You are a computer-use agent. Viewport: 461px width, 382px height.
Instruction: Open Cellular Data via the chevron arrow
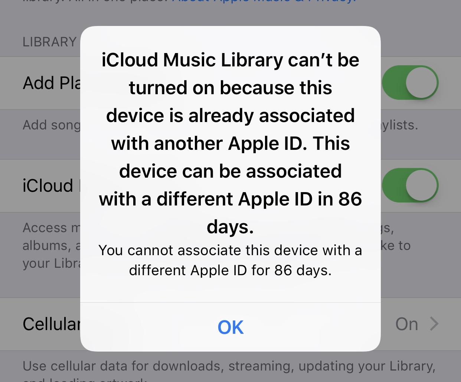point(434,324)
